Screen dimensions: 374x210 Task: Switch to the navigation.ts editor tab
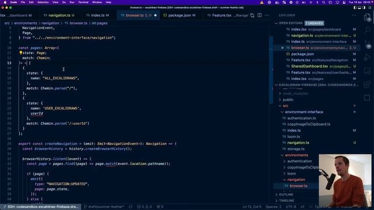tap(59, 15)
